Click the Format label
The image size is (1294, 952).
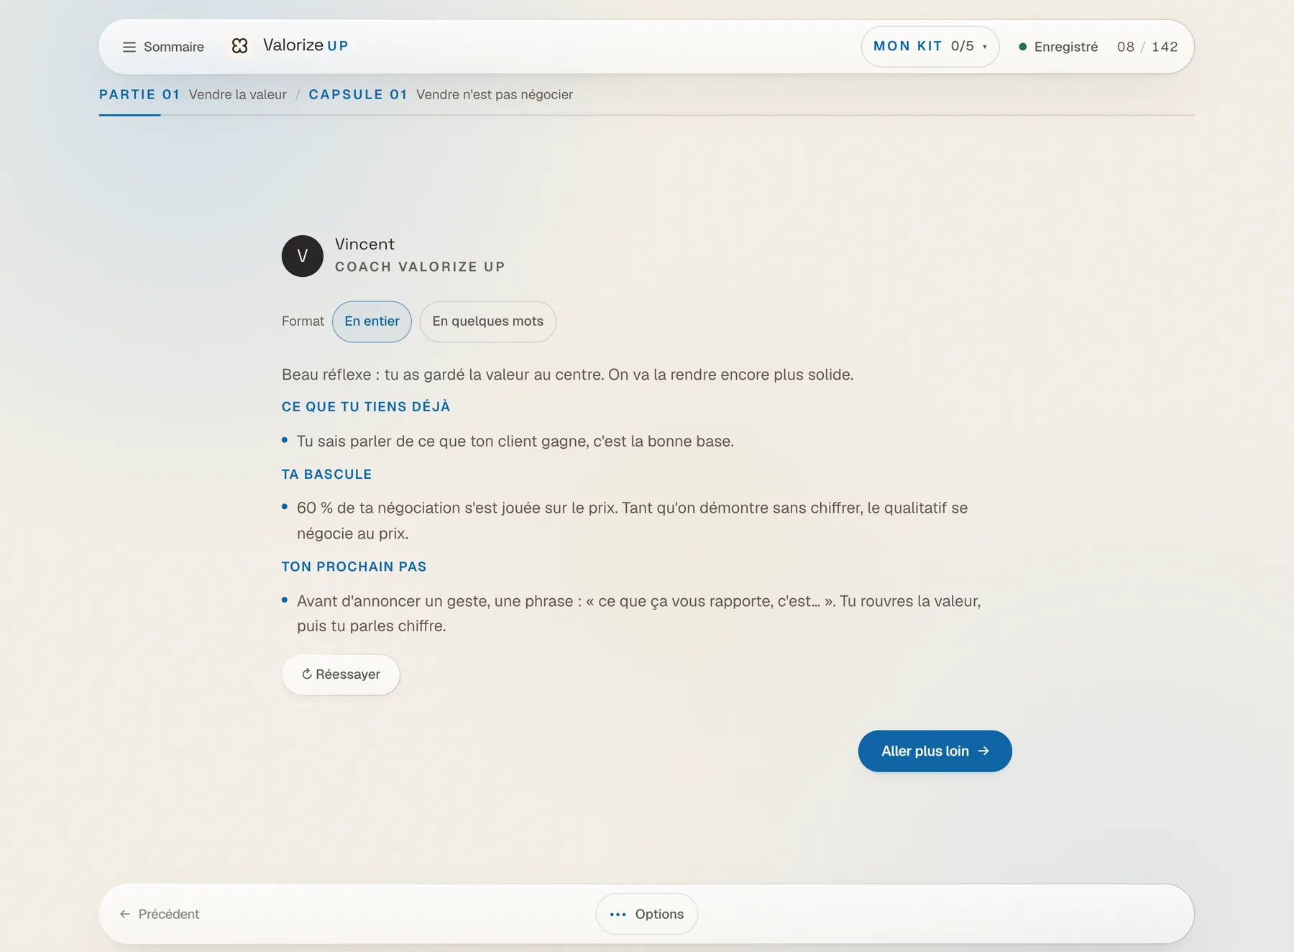point(303,321)
